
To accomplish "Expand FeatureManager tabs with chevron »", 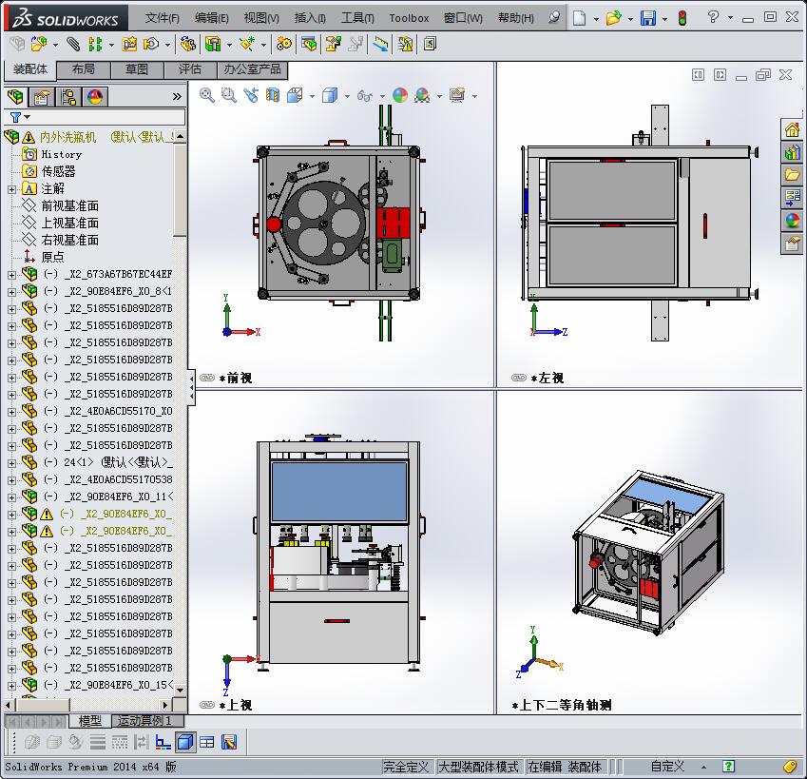I will tap(177, 96).
